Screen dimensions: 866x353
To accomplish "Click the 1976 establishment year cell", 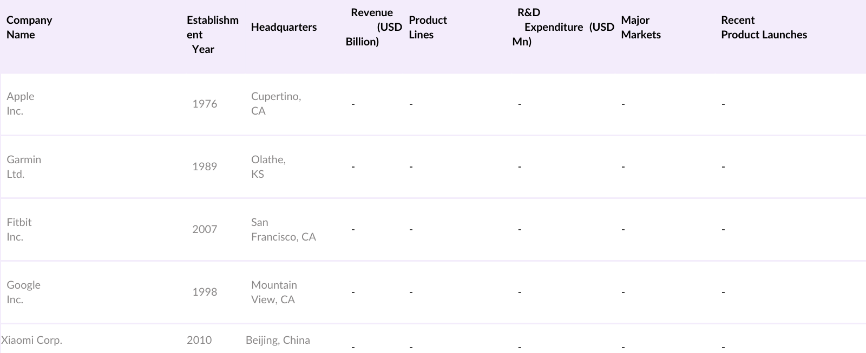I will [205, 104].
